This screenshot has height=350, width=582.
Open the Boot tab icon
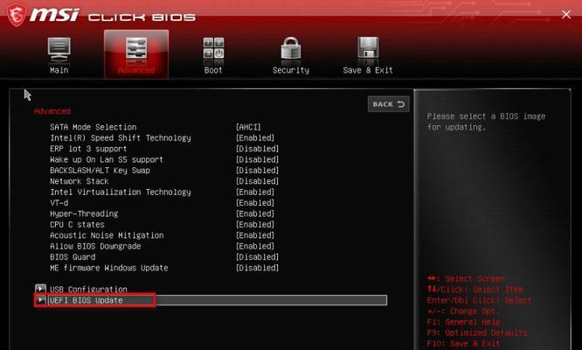click(213, 49)
